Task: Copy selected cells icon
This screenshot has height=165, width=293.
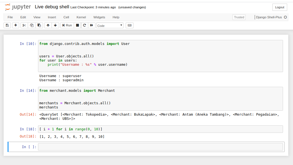Action: pyautogui.click(x=32, y=26)
